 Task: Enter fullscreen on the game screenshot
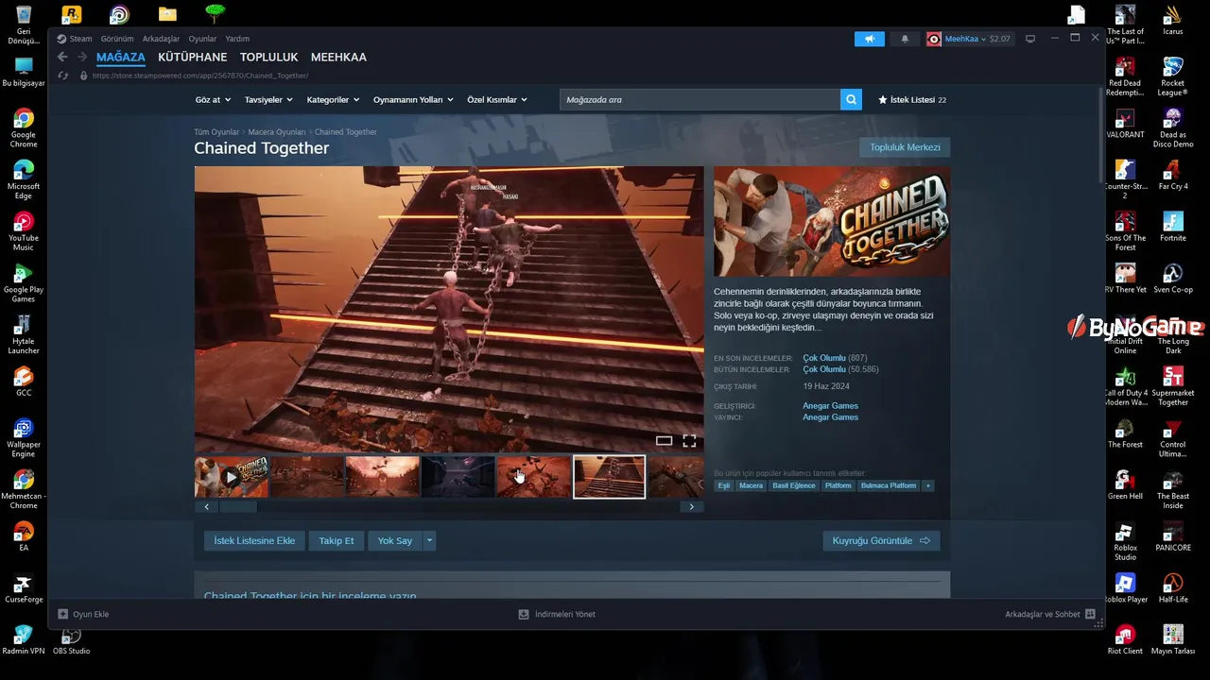coord(689,441)
